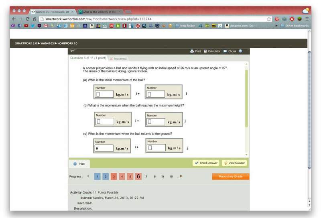Go to next progress page arrow

(181, 176)
